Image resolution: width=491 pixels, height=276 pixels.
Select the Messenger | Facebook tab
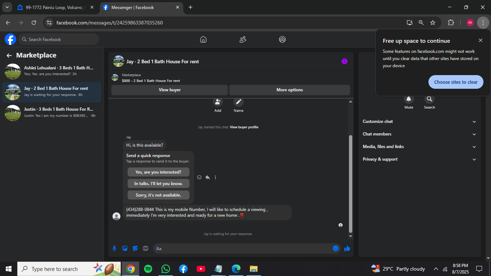click(x=141, y=7)
